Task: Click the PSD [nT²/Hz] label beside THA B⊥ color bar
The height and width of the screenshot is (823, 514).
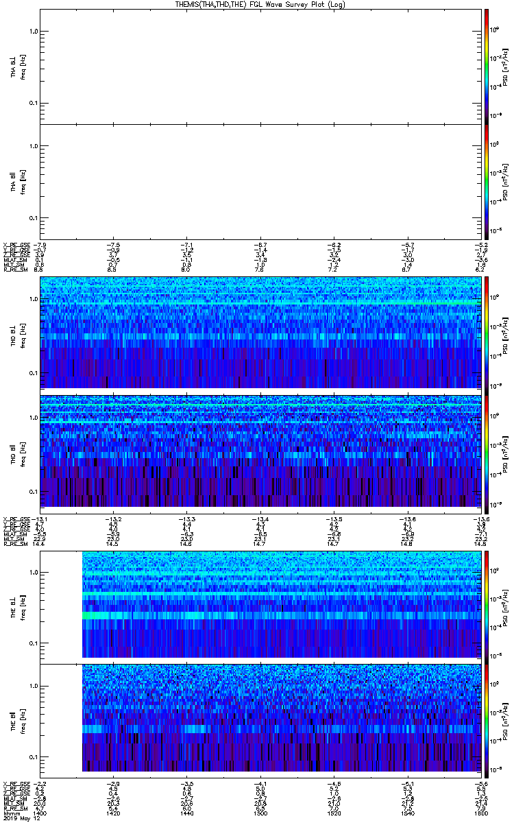Action: click(x=505, y=67)
